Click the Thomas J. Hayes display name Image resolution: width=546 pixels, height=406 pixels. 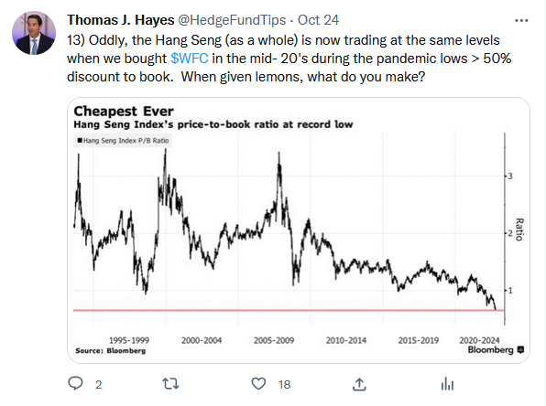[x=121, y=20]
